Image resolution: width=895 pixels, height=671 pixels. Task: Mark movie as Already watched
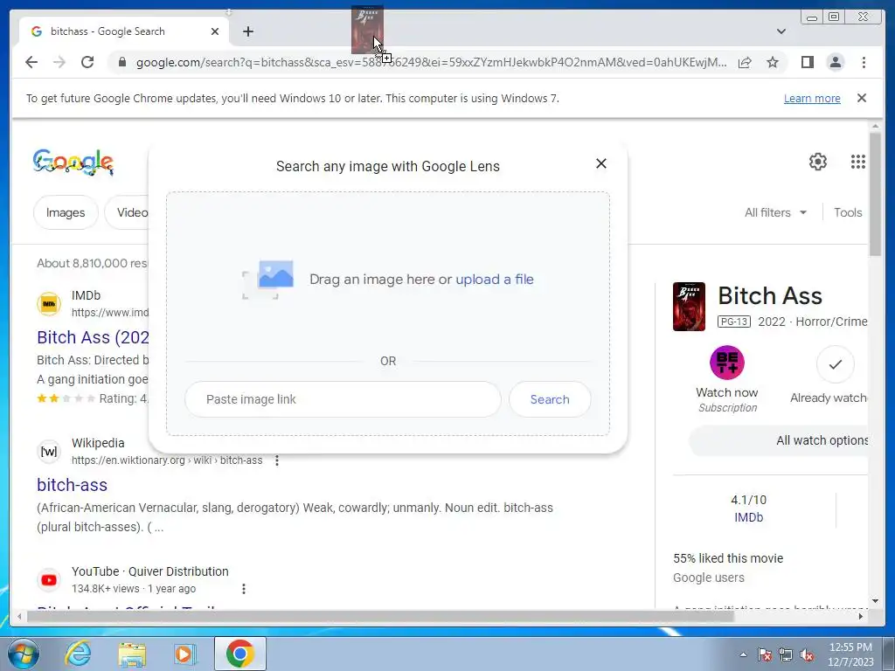point(835,364)
